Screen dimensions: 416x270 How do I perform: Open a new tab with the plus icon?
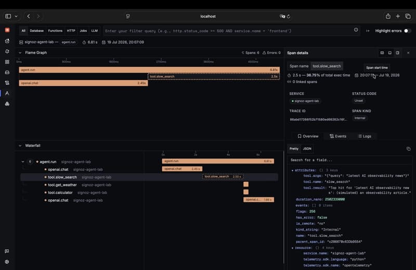pyautogui.click(x=398, y=16)
